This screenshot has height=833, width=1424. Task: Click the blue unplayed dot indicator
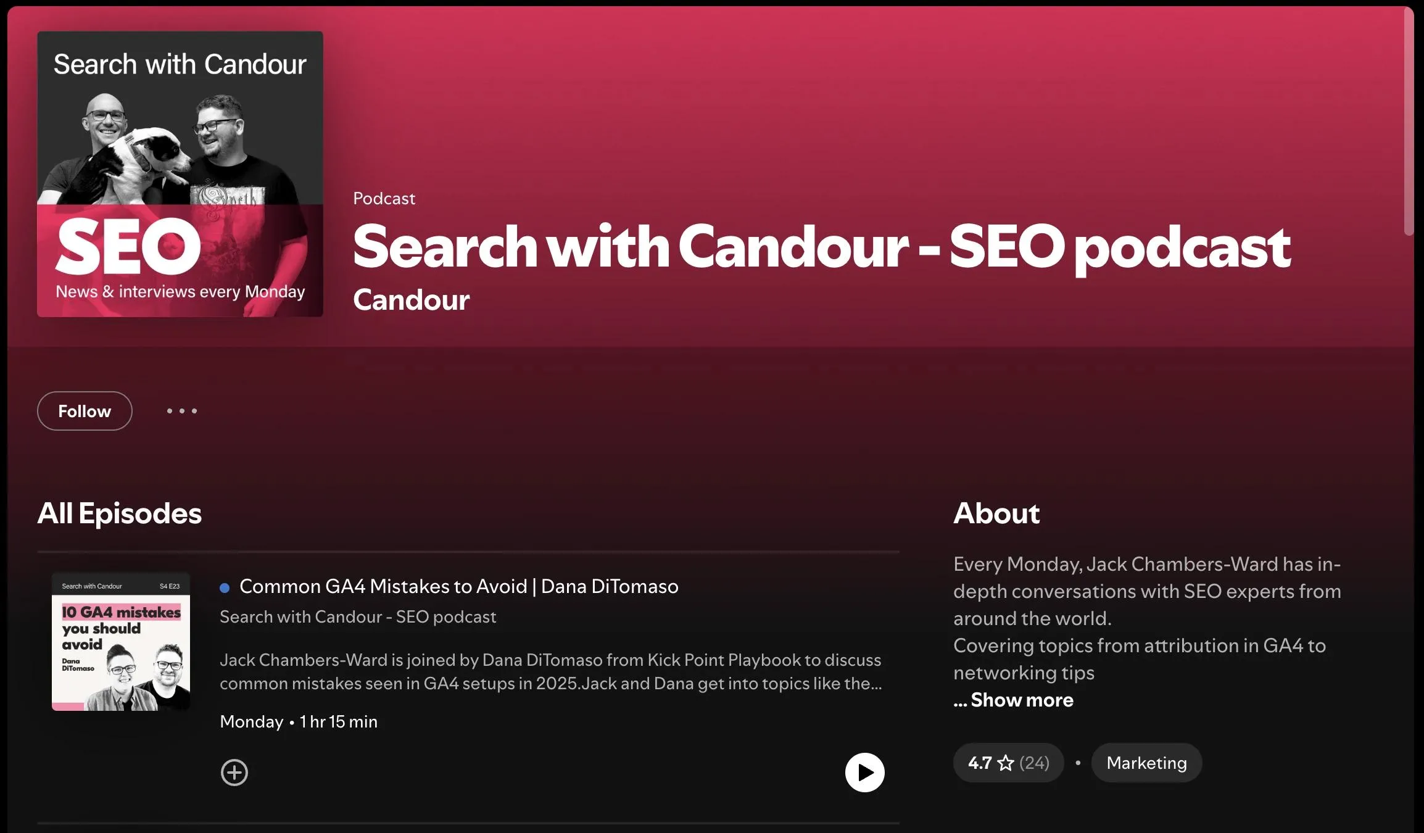click(x=225, y=588)
